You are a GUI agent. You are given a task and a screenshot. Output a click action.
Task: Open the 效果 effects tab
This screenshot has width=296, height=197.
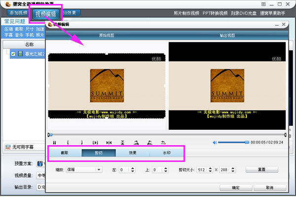[133, 153]
